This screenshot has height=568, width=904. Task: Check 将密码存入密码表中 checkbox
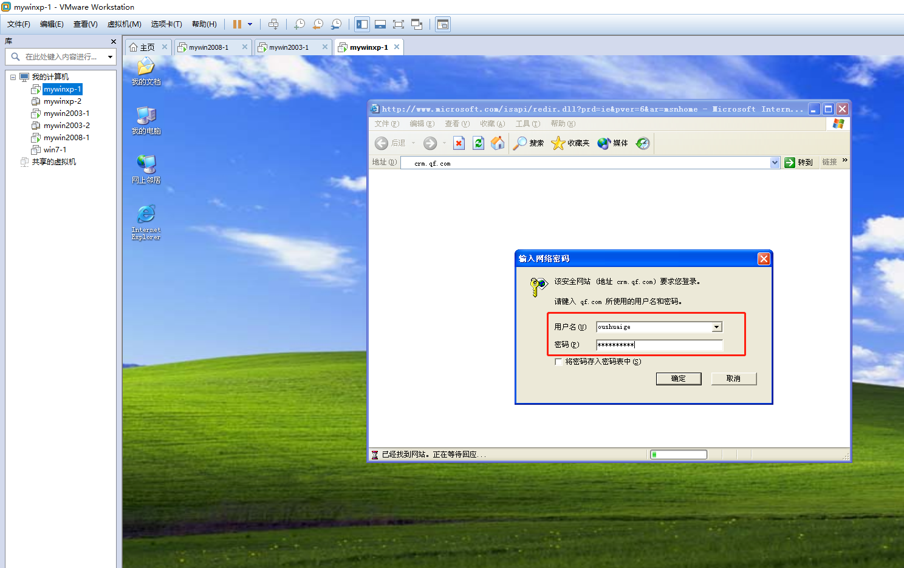tap(558, 362)
